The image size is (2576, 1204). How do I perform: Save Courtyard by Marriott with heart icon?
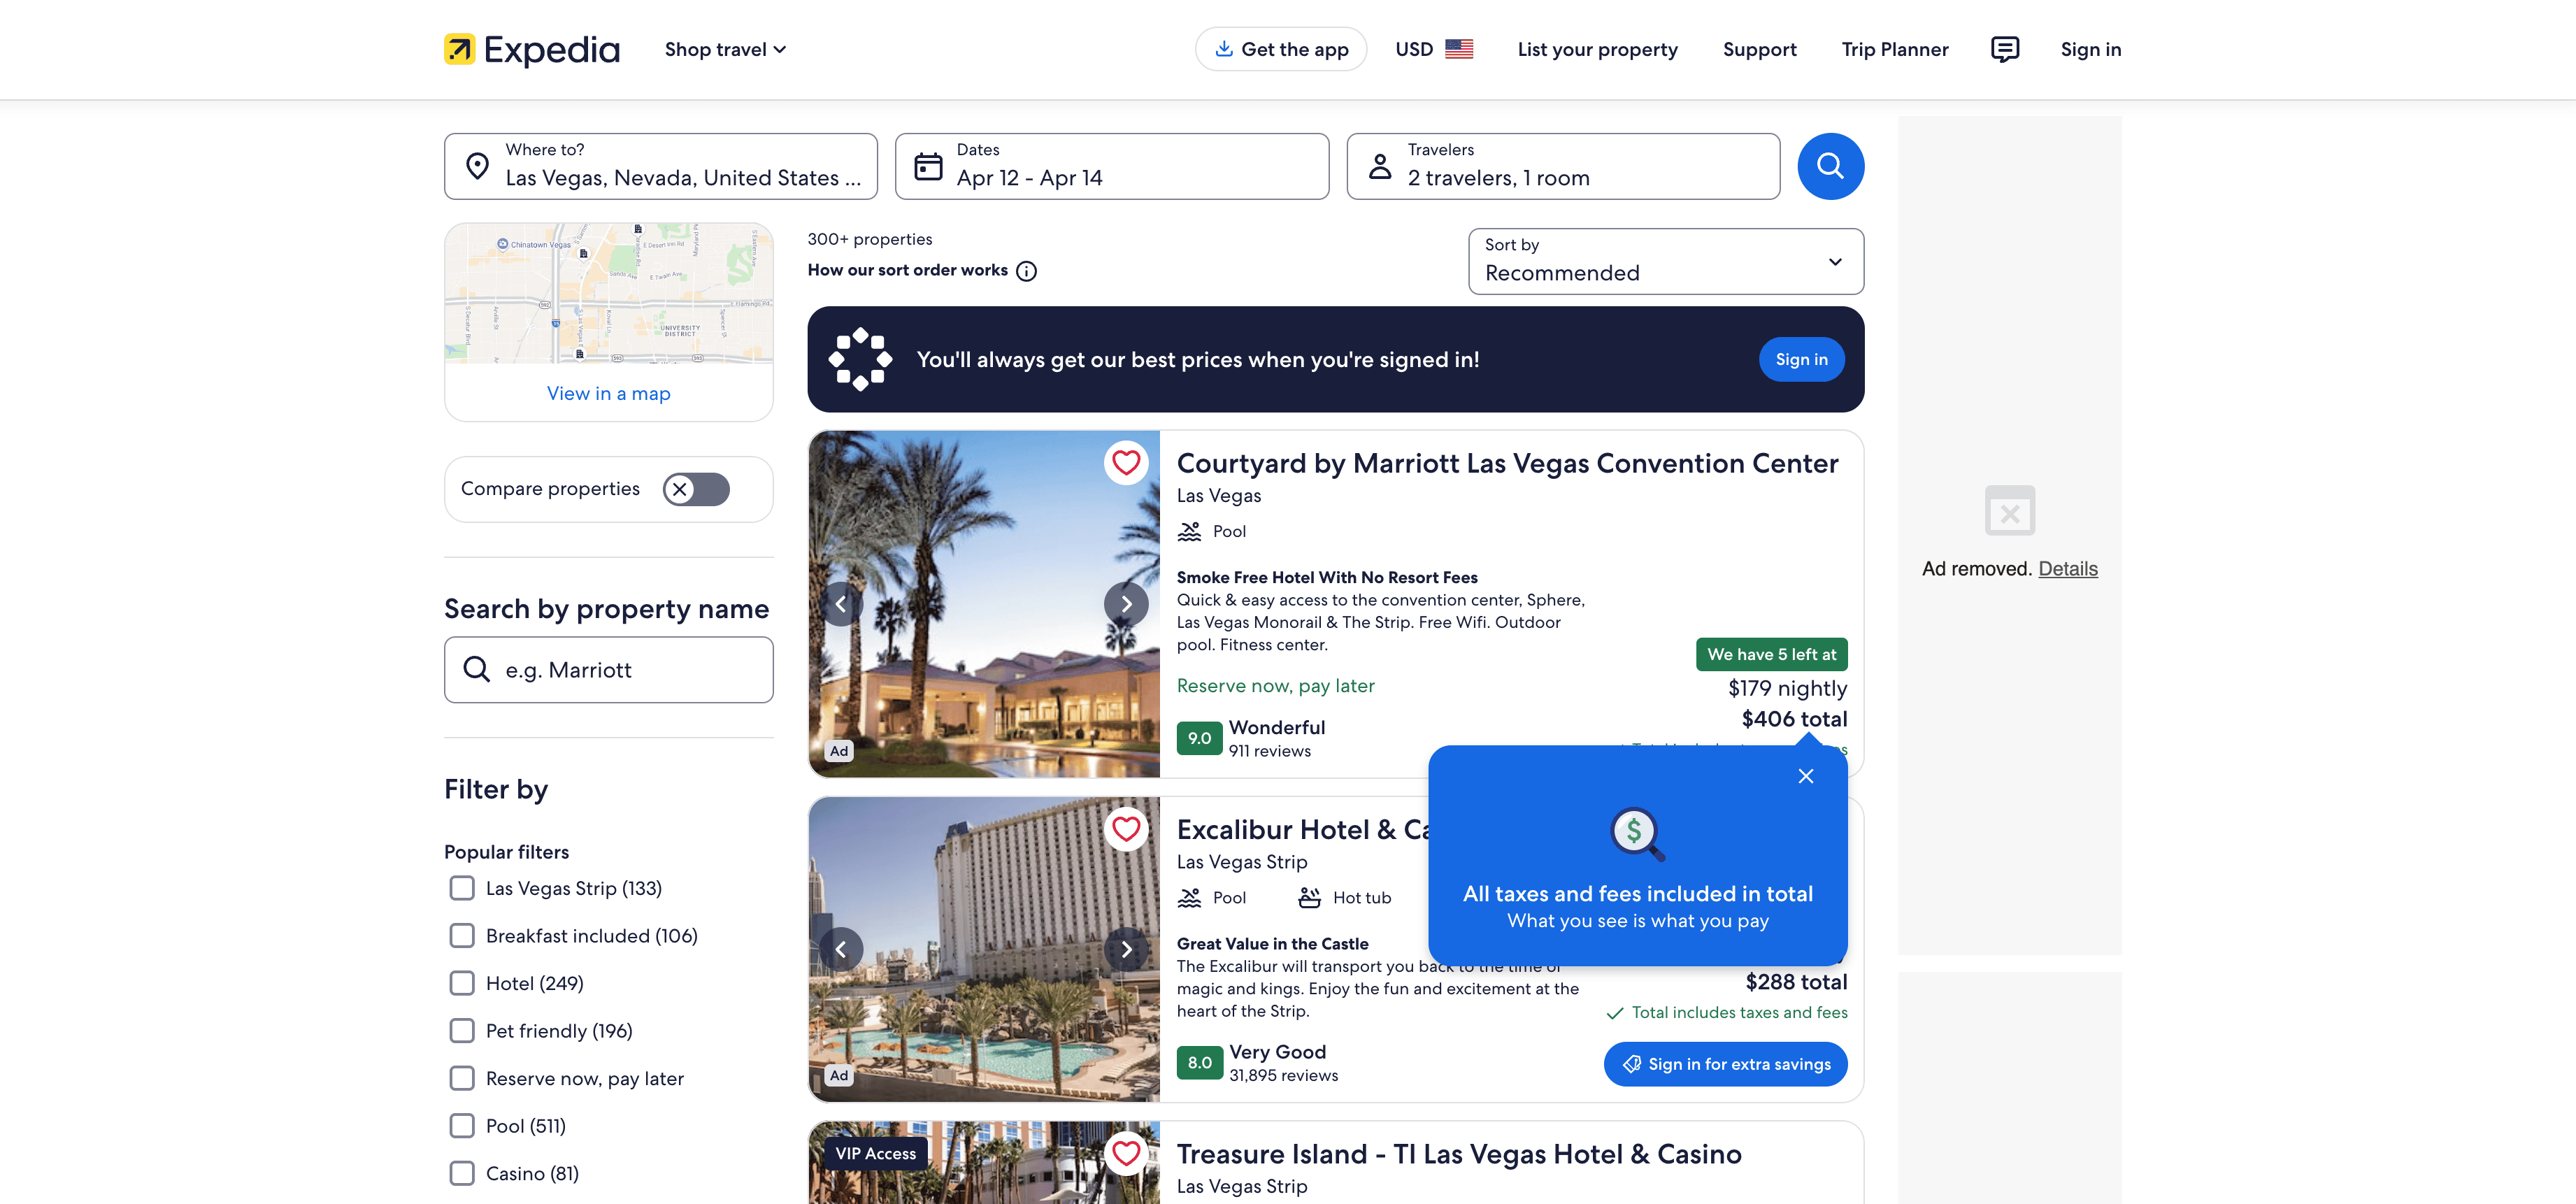pyautogui.click(x=1125, y=463)
